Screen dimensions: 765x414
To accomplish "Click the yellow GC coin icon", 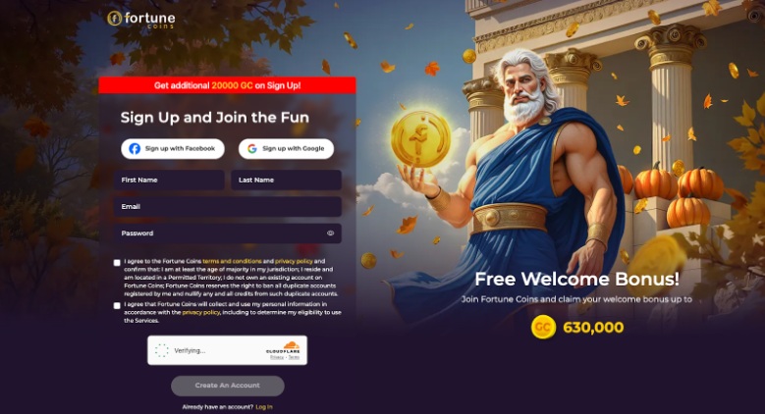I will [x=543, y=328].
